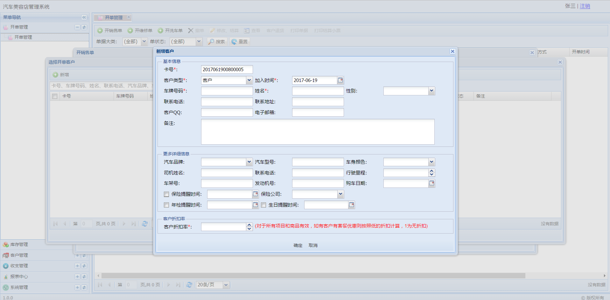Close the 选择开单客户 window
This screenshot has height=300, width=610.
[x=560, y=62]
